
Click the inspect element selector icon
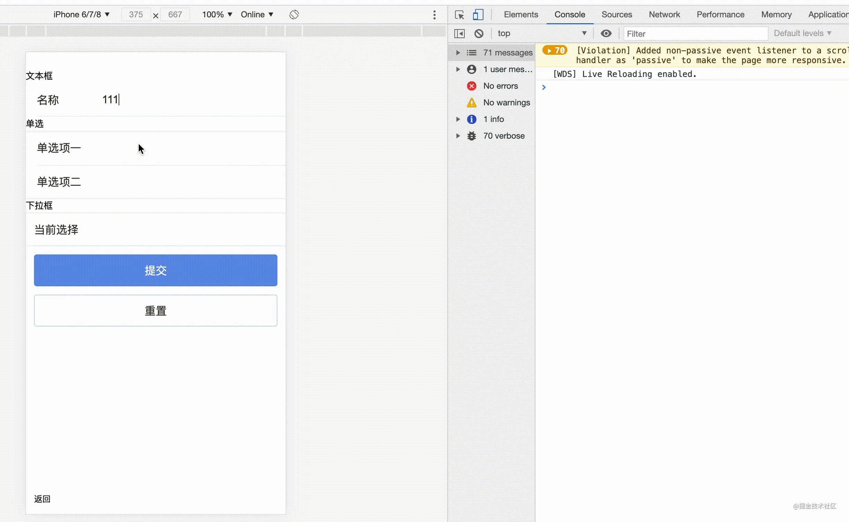click(459, 15)
